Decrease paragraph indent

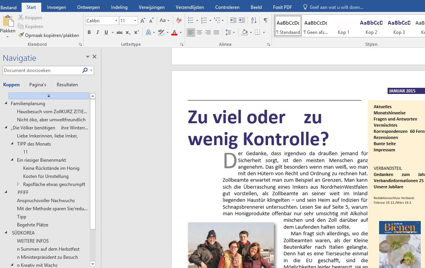coord(233,20)
